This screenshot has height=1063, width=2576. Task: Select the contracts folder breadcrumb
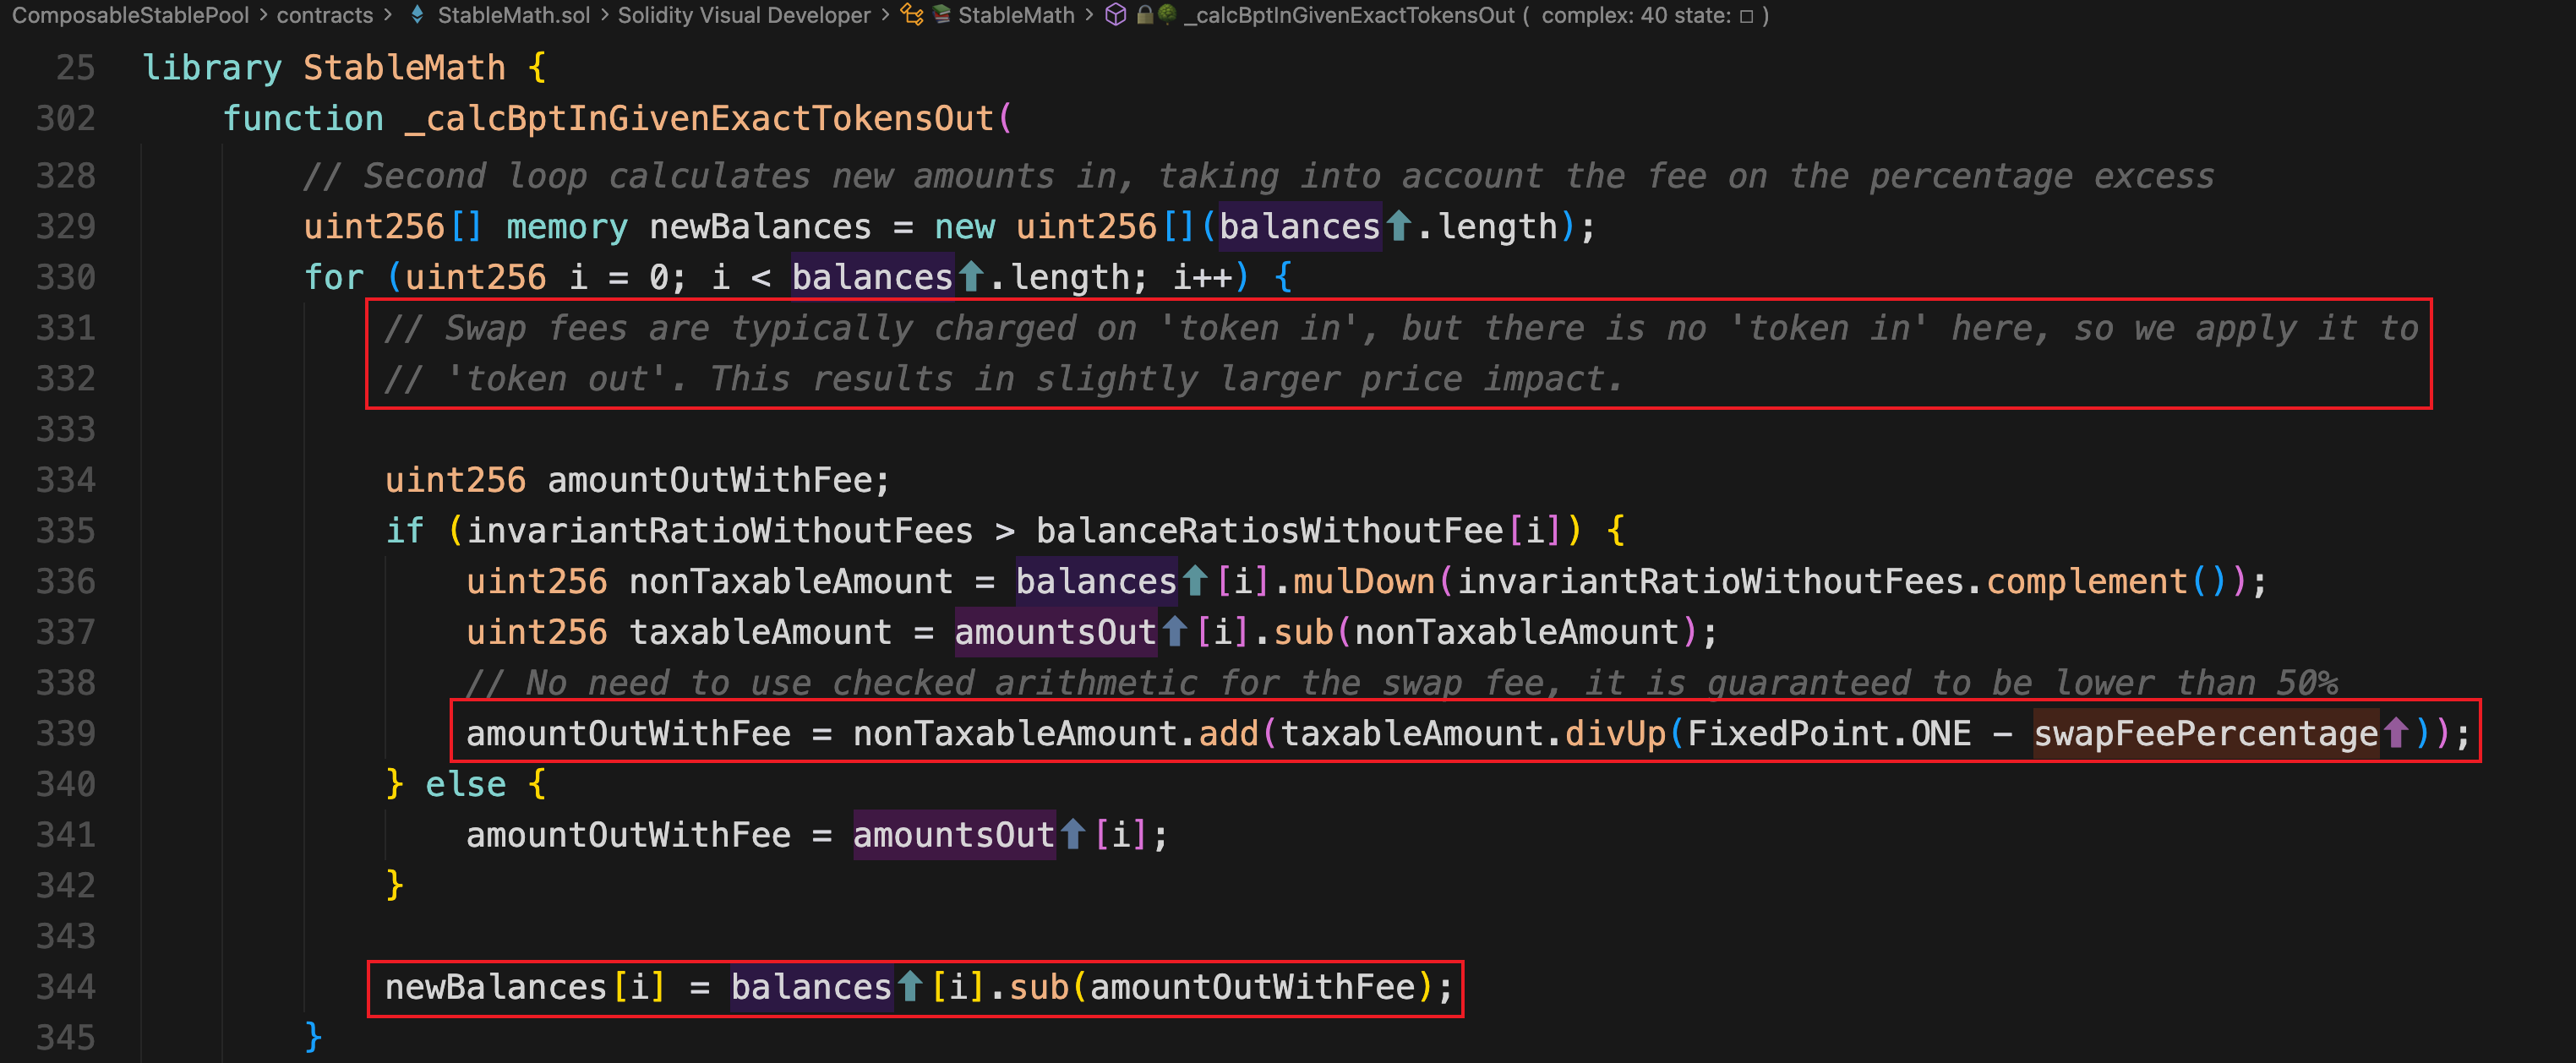324,15
